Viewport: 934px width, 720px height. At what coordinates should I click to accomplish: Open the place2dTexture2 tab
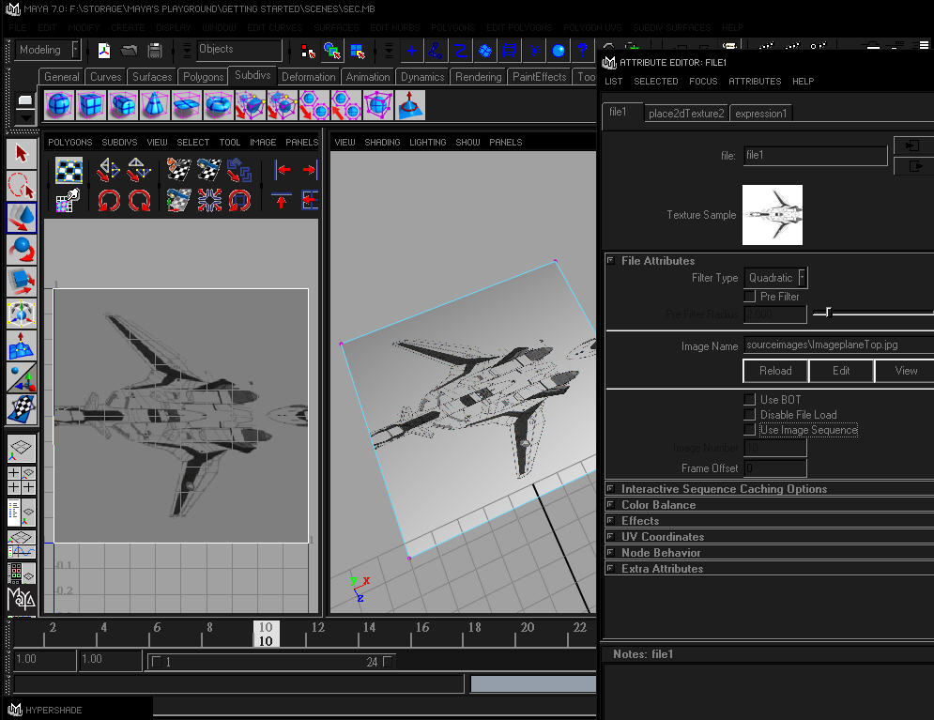[x=686, y=114]
